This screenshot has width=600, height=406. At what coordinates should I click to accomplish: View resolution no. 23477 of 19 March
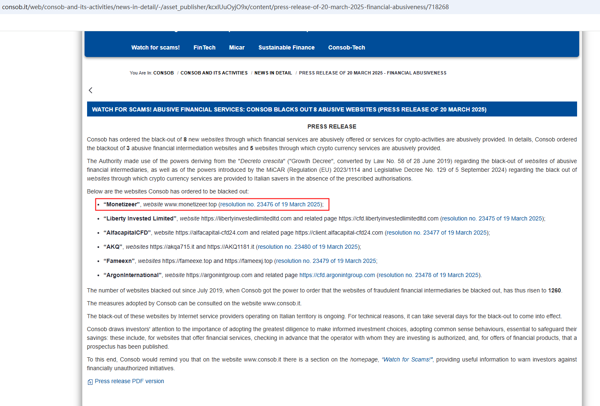437,233
